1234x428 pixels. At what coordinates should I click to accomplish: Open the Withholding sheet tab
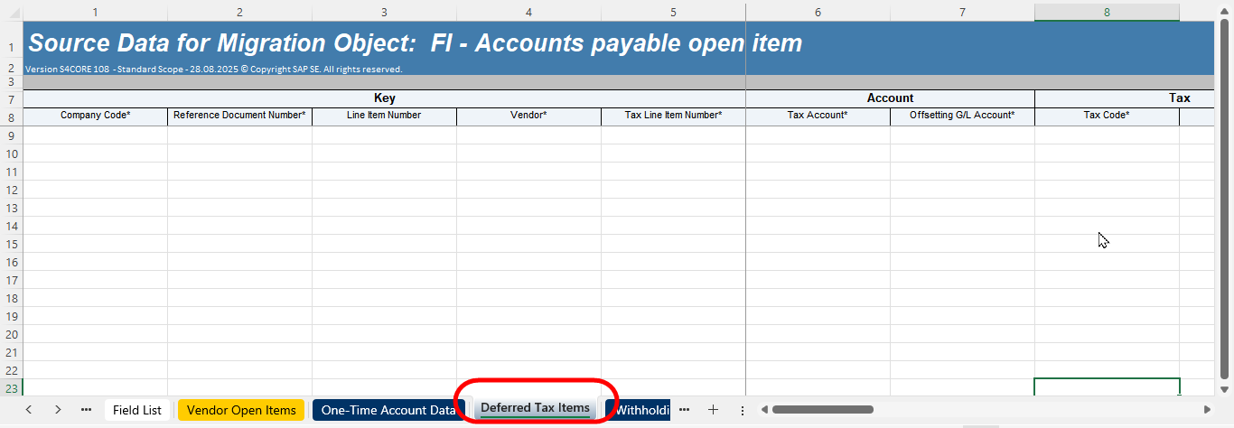(641, 410)
